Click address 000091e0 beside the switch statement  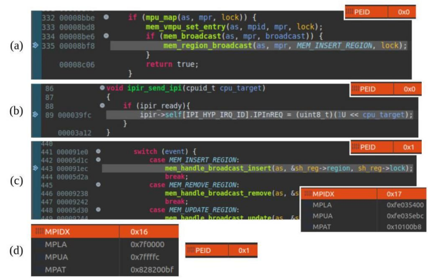[x=72, y=152]
